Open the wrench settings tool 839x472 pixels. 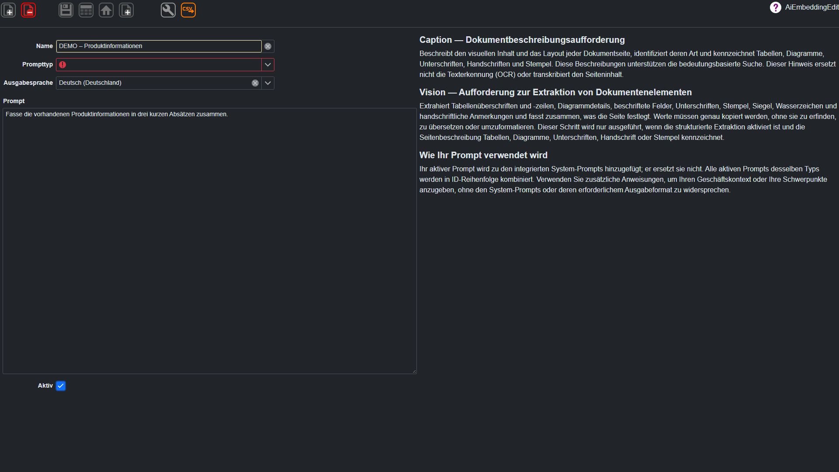pyautogui.click(x=168, y=10)
